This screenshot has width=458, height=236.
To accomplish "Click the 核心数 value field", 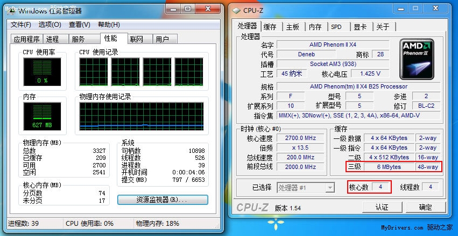I will [x=381, y=187].
